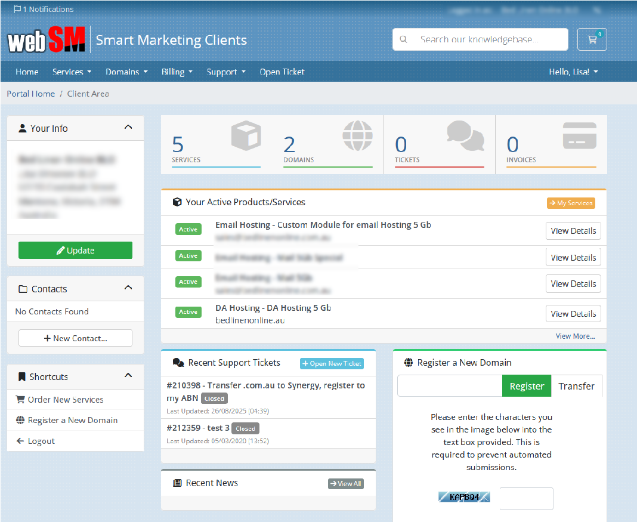View details for DA Hosting 5 Gb
637x522 pixels.
[573, 314]
